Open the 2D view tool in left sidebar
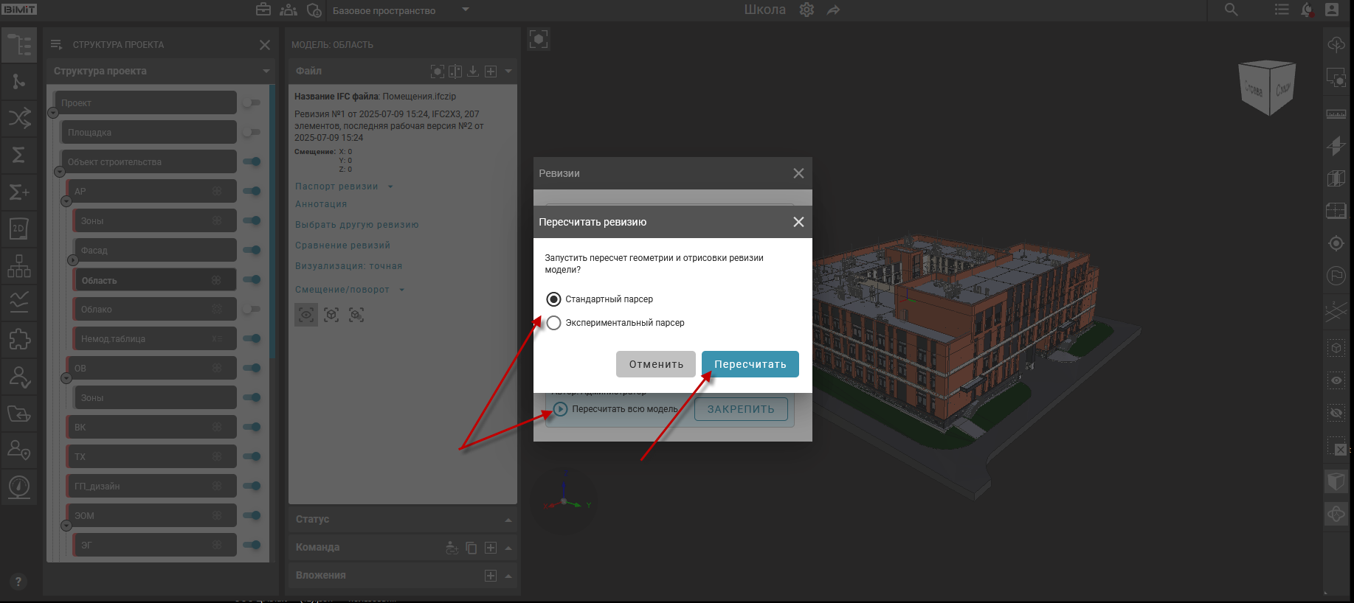This screenshot has width=1354, height=603. (18, 229)
